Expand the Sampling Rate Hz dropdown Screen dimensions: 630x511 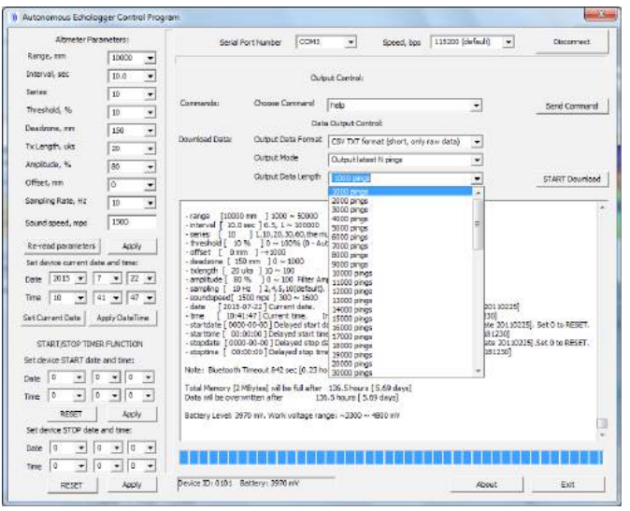tap(150, 203)
